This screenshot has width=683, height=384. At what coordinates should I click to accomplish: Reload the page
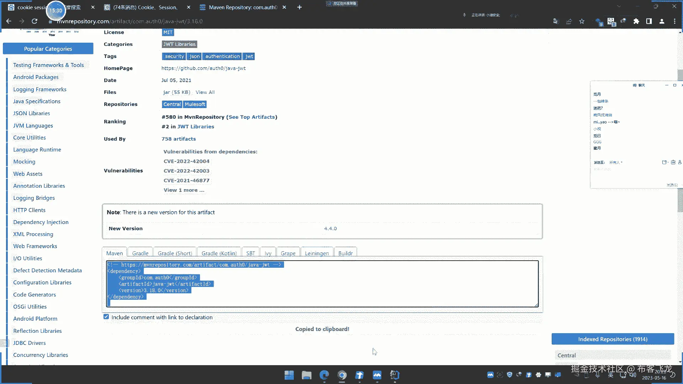pyautogui.click(x=35, y=21)
